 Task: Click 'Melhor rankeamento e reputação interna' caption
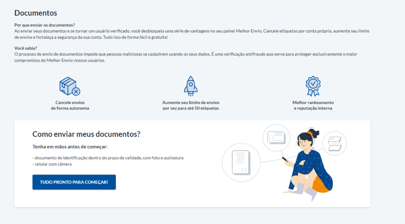click(x=313, y=105)
